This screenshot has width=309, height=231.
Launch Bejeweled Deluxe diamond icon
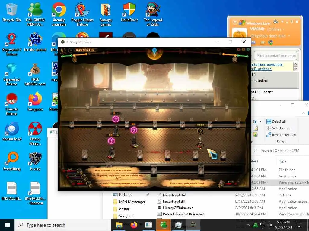(12, 74)
